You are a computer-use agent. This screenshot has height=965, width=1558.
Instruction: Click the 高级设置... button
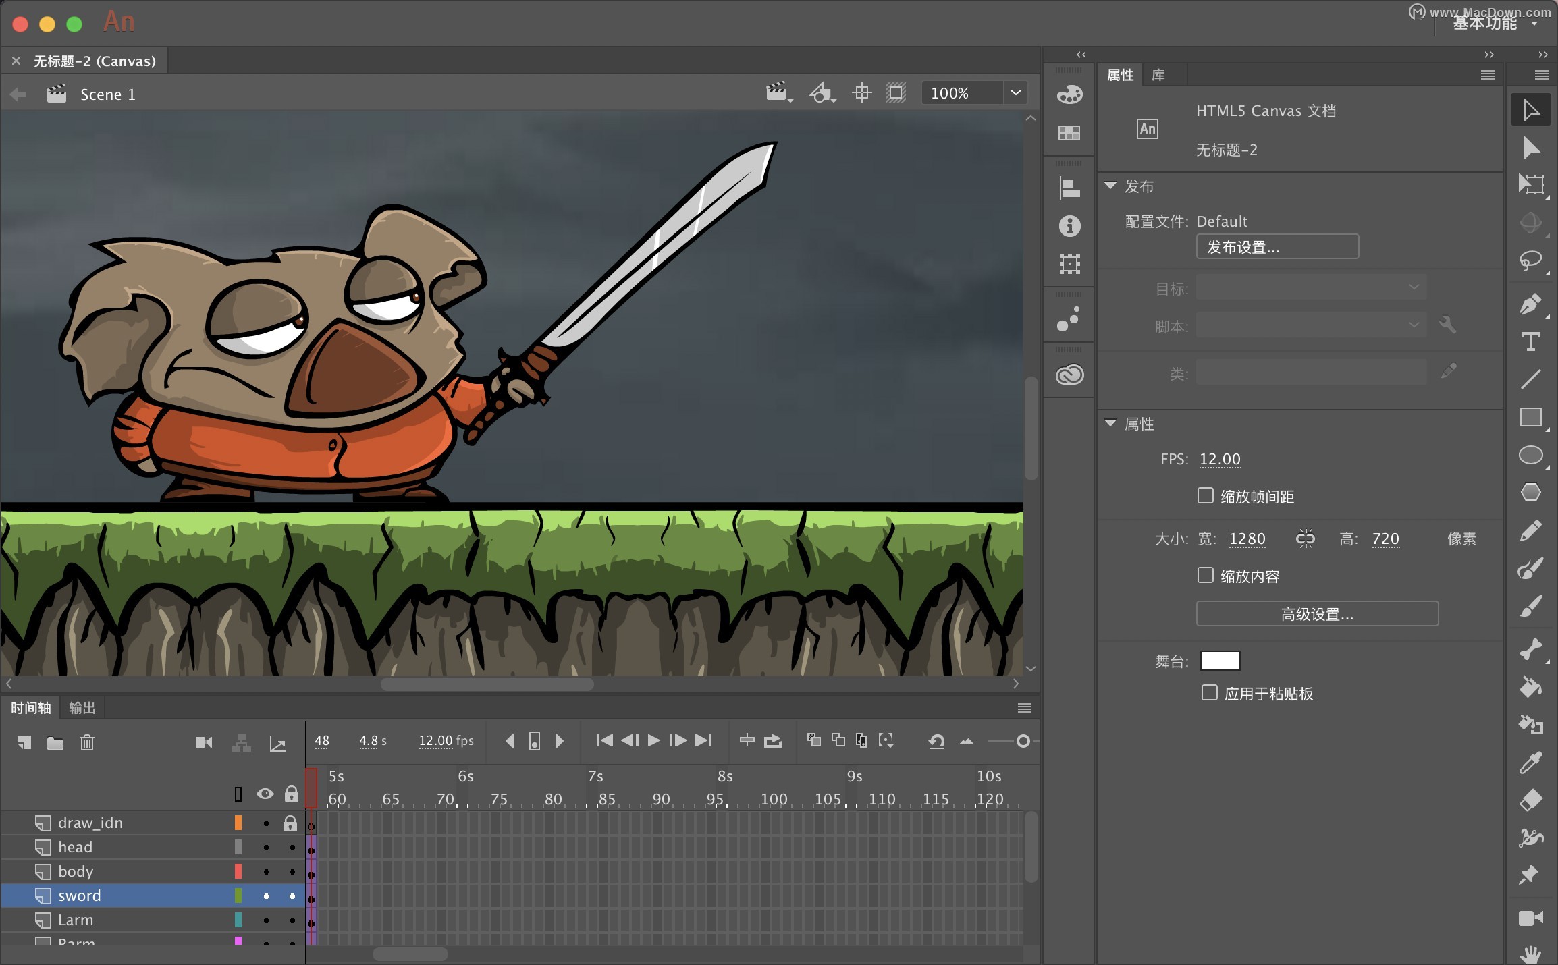[1317, 614]
